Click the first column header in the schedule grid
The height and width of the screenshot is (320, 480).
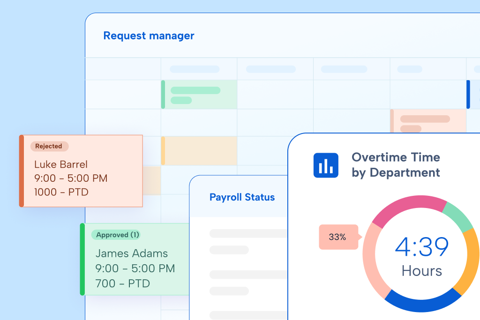[195, 69]
